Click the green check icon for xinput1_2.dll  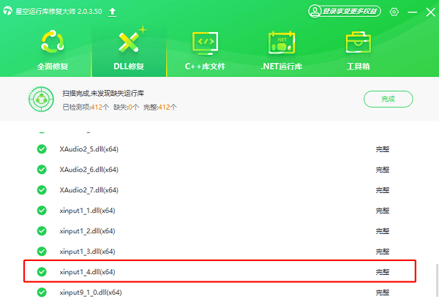click(42, 230)
